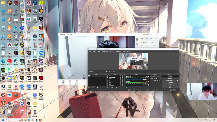Open the Recycle Bin desktop icon
217x122 pixels.
pos(3,28)
